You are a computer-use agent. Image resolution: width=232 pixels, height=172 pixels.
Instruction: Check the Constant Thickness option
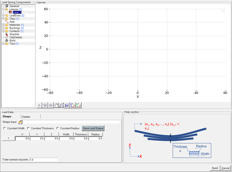coord(29,128)
